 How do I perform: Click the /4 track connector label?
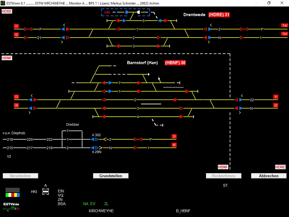click(16, 105)
